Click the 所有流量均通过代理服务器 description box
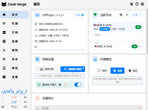The height and width of the screenshot is (110, 148). click(x=117, y=81)
